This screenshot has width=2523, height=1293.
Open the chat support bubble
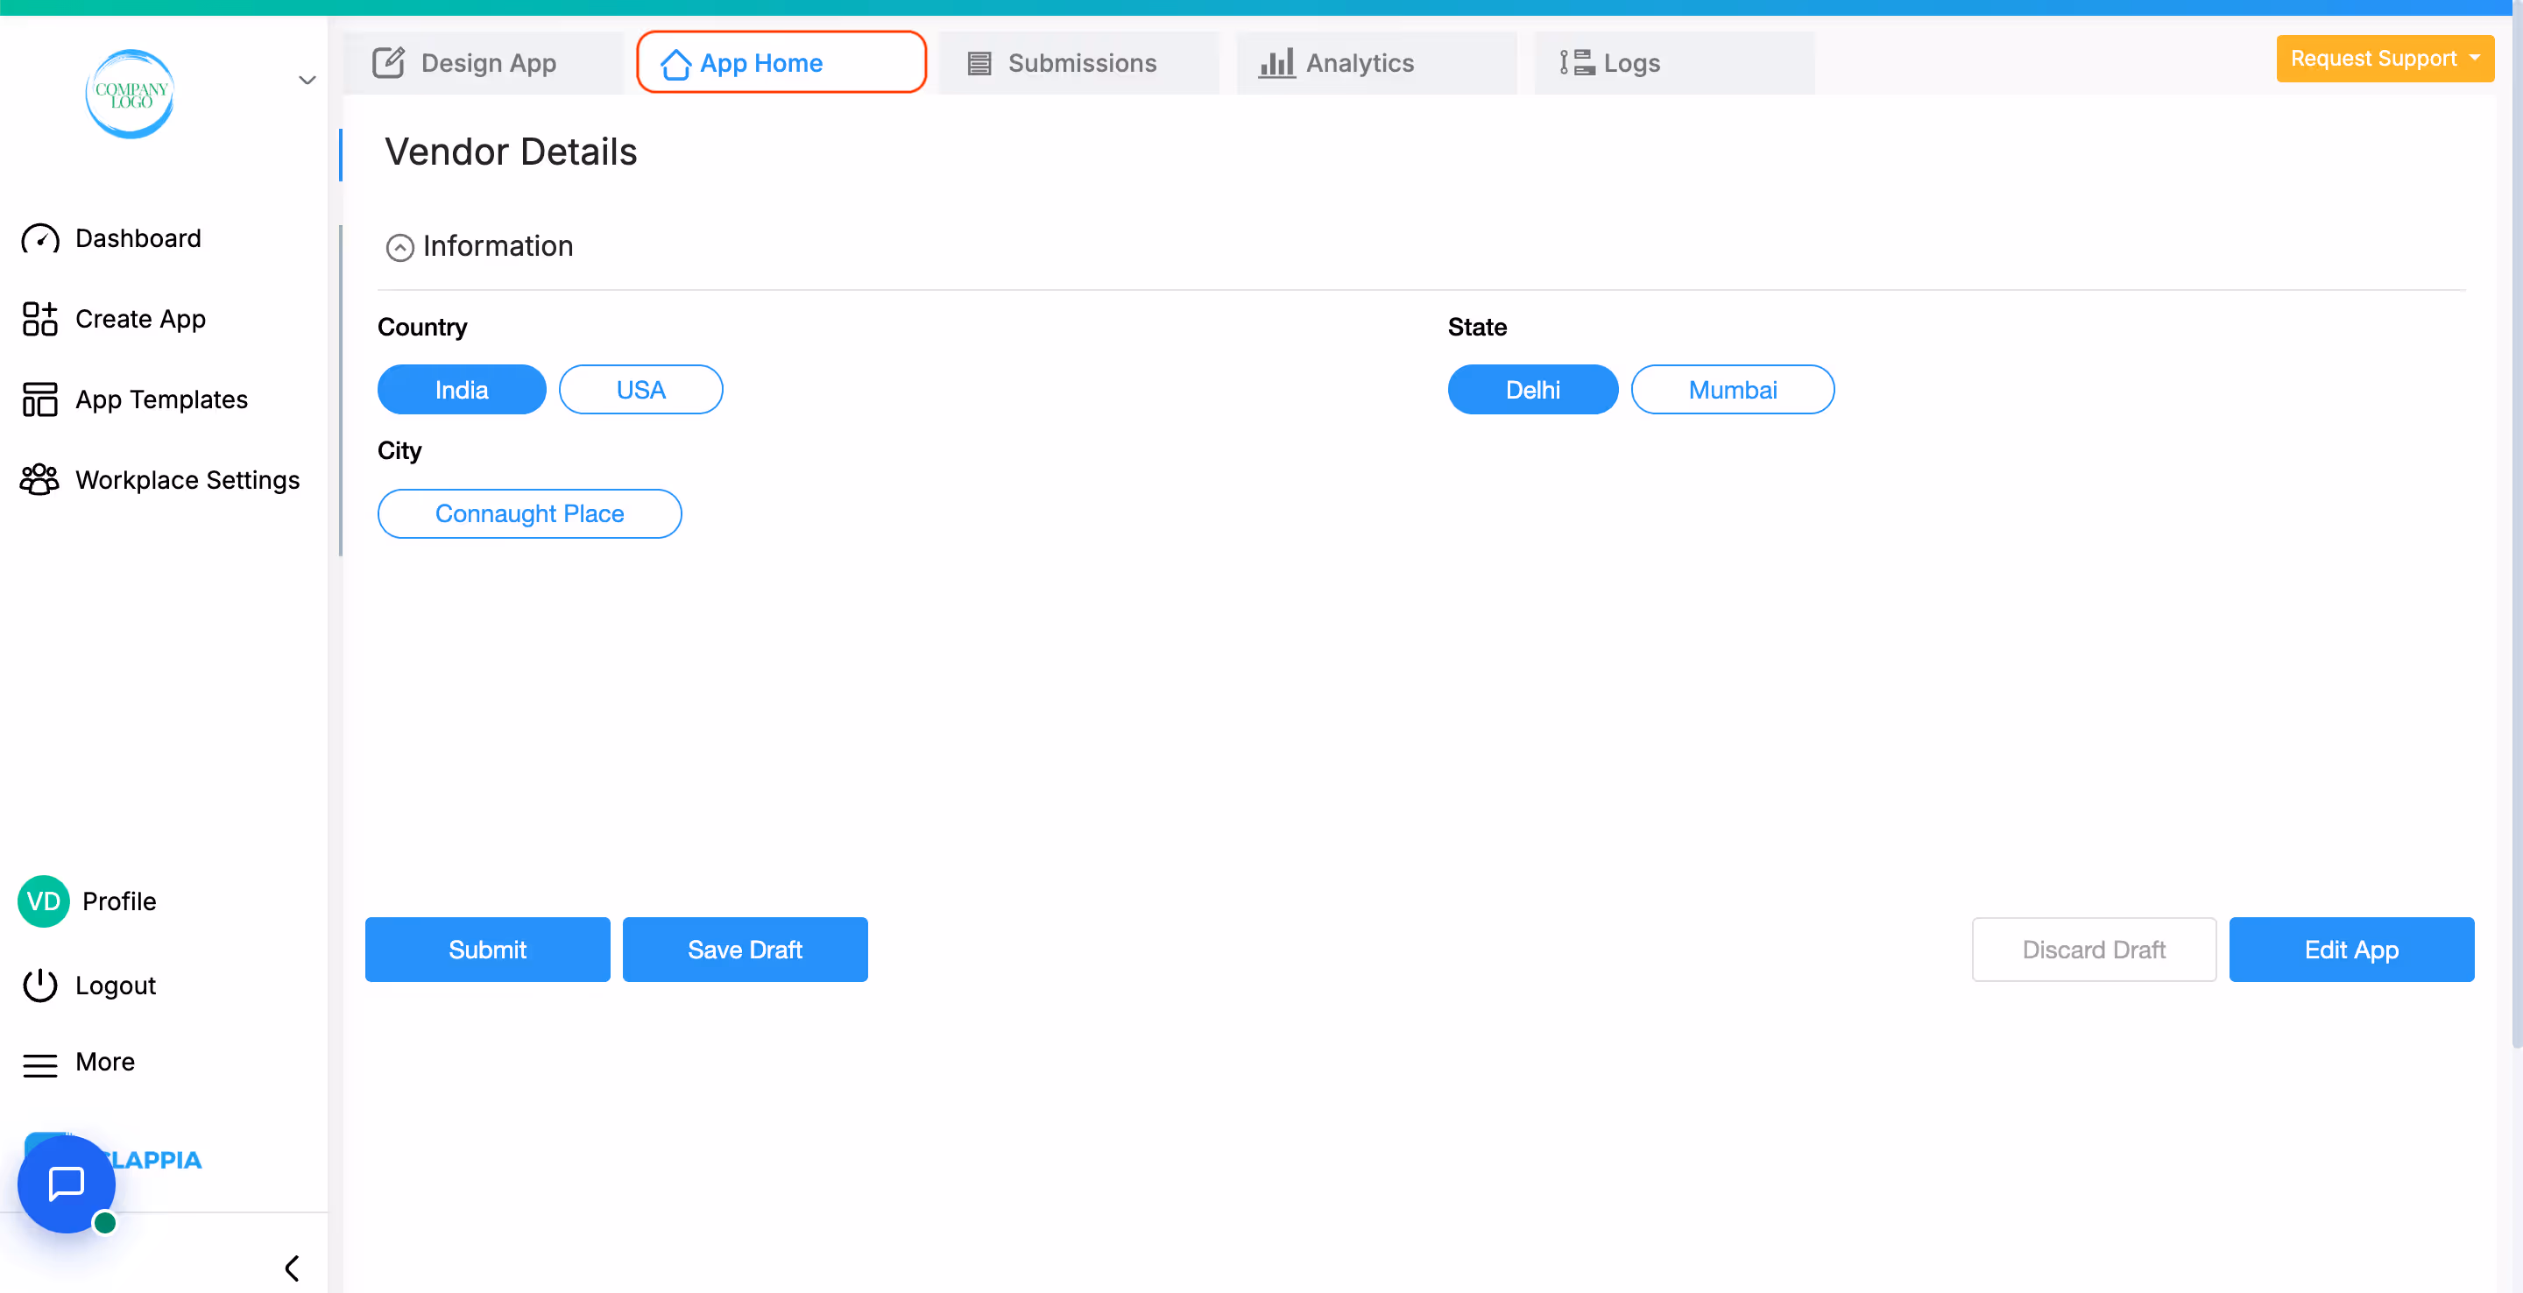67,1183
